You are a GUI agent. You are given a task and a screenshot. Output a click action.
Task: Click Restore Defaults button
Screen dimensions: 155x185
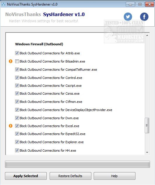[x=70, y=176]
